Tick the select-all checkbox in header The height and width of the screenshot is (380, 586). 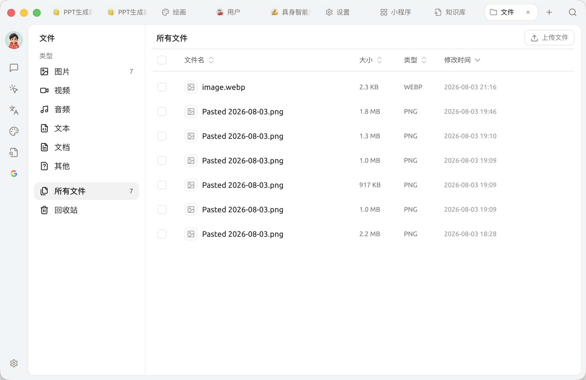coord(162,60)
